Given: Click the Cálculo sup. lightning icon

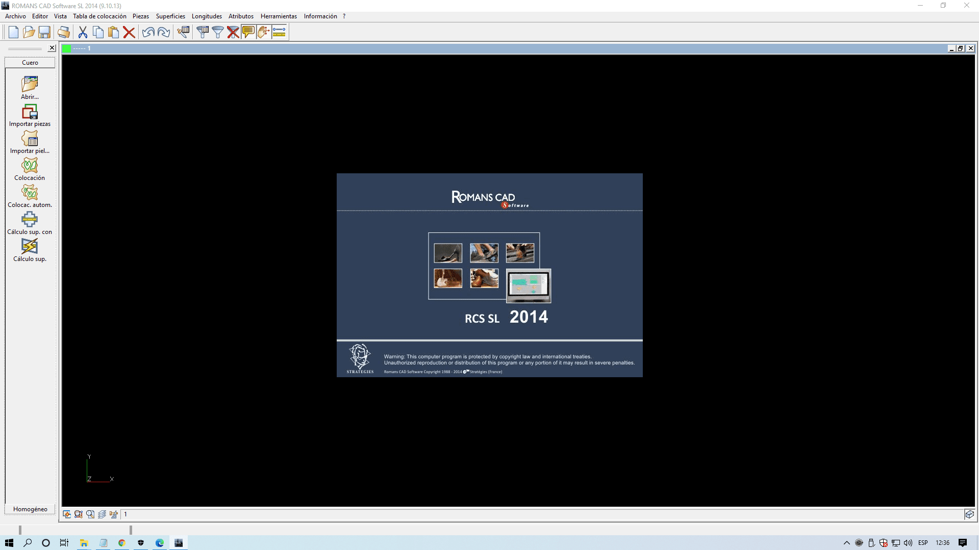Looking at the screenshot, I should pos(30,247).
